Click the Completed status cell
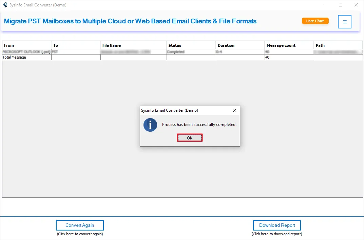The height and width of the screenshot is (240, 364). pos(191,52)
